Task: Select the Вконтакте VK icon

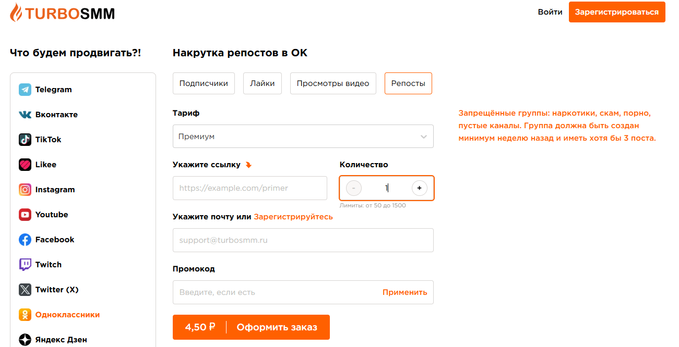Action: (x=25, y=115)
